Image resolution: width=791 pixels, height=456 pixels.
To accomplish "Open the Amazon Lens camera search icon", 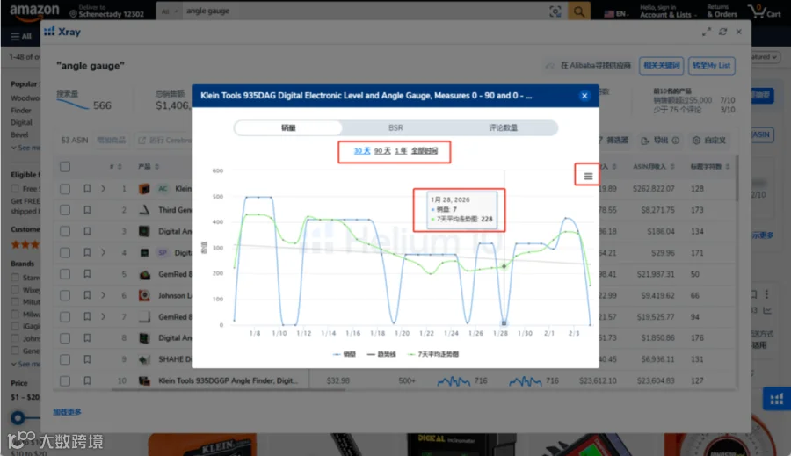I will pos(555,11).
